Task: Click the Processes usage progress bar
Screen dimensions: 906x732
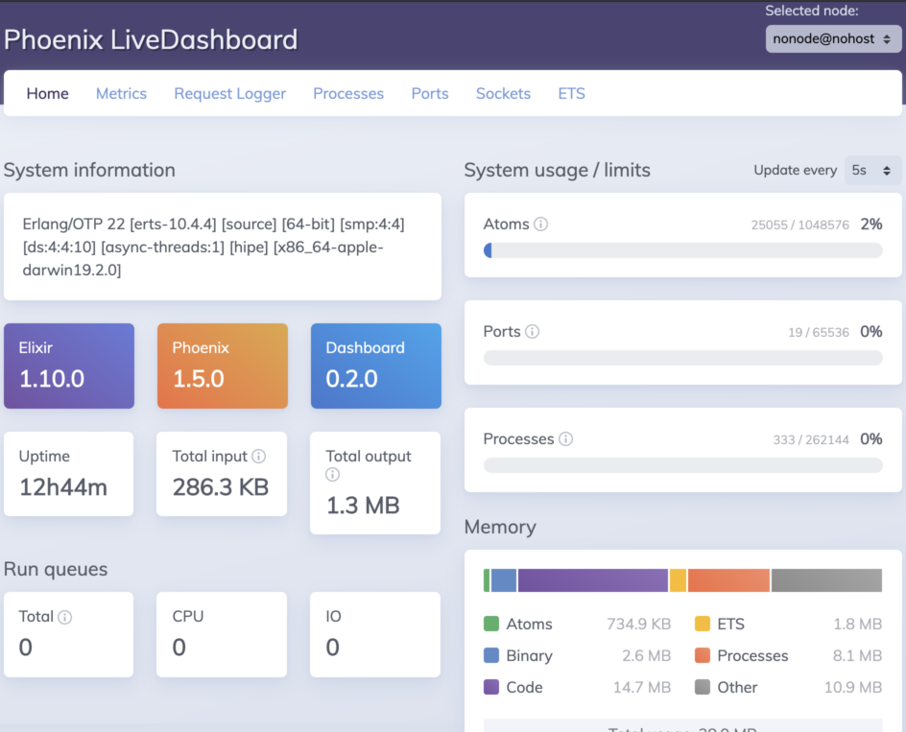Action: click(683, 465)
